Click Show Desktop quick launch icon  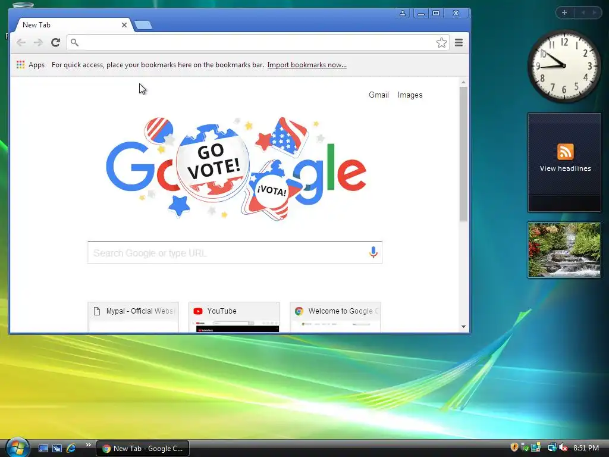[43, 448]
